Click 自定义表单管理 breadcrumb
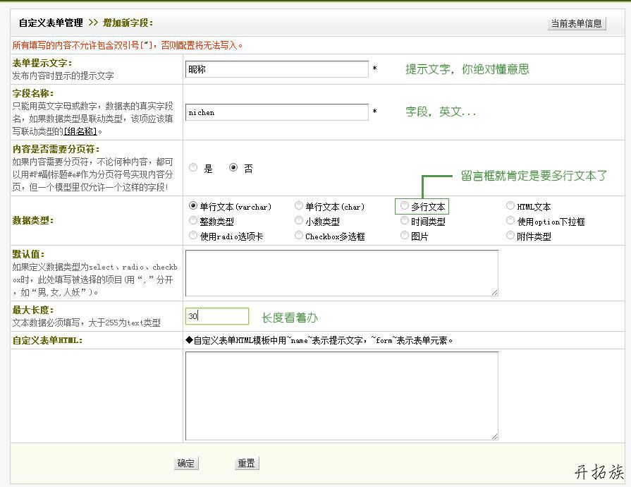This screenshot has width=631, height=487. tap(51, 23)
